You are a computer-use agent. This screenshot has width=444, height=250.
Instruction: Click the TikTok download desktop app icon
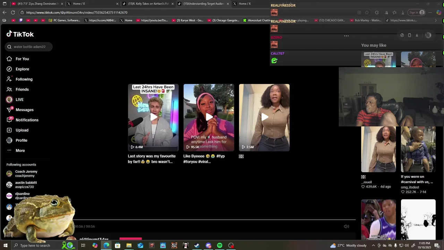click(417, 35)
